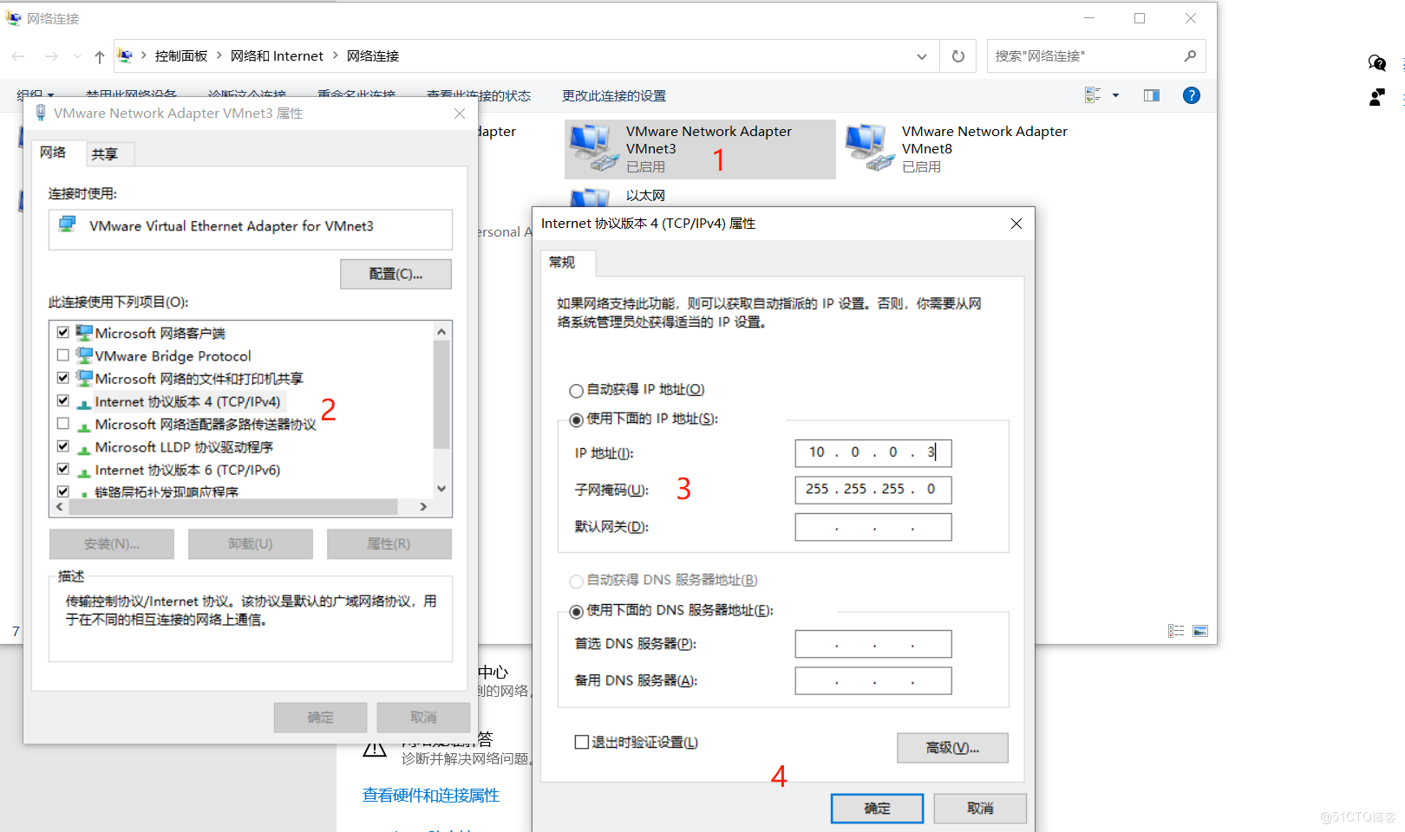This screenshot has height=832, width=1405.
Task: Close the VMnet3 properties dialog
Action: (460, 114)
